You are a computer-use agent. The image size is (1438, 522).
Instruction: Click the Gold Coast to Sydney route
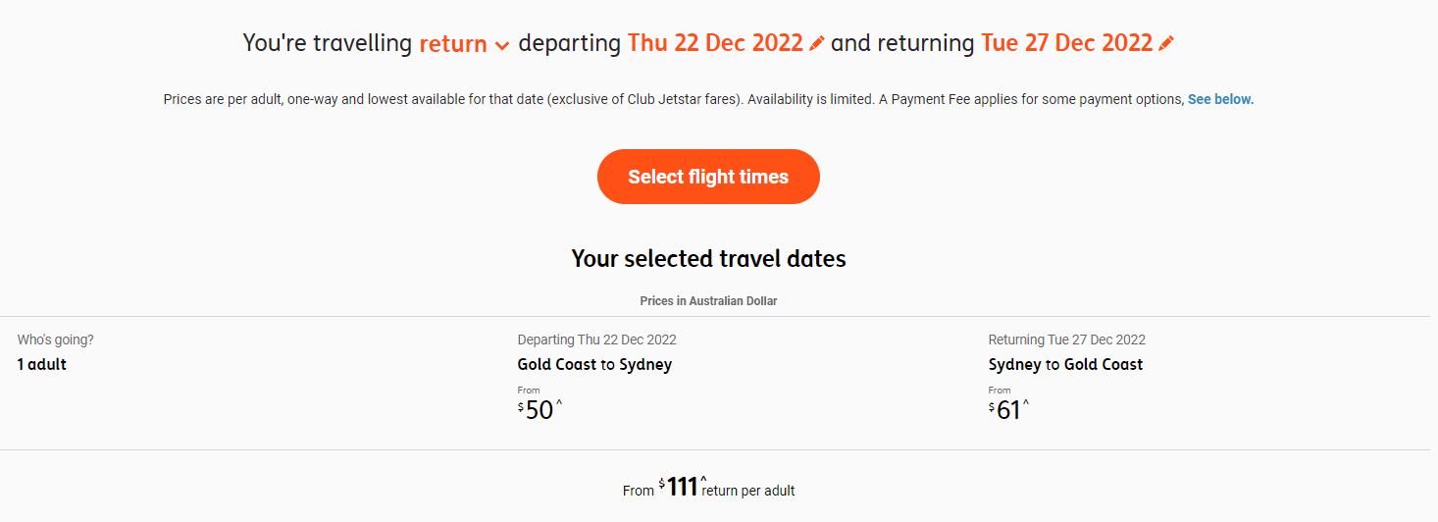click(x=594, y=364)
